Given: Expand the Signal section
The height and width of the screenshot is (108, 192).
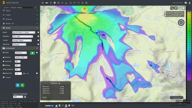Looking at the screenshot, I should (x=20, y=11).
